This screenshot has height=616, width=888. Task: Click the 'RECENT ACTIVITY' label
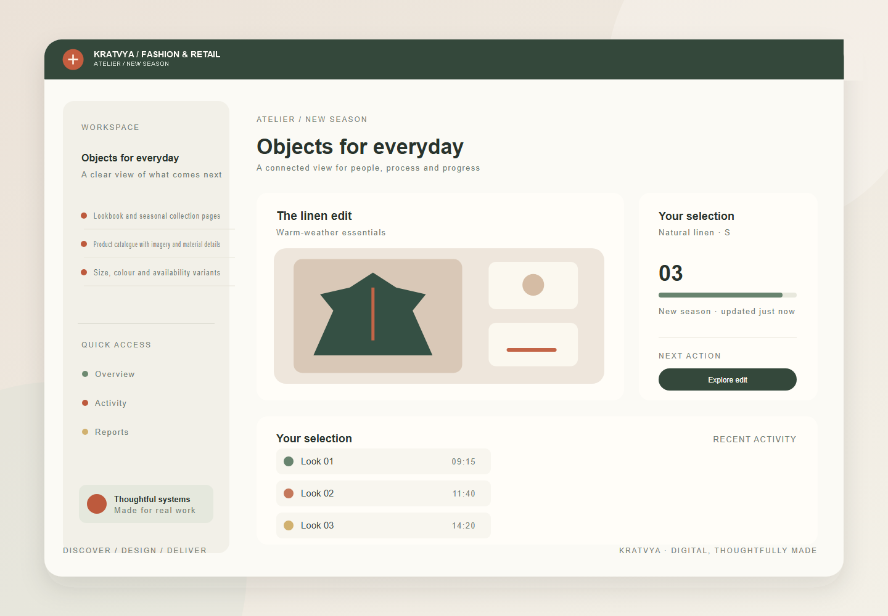coord(755,439)
